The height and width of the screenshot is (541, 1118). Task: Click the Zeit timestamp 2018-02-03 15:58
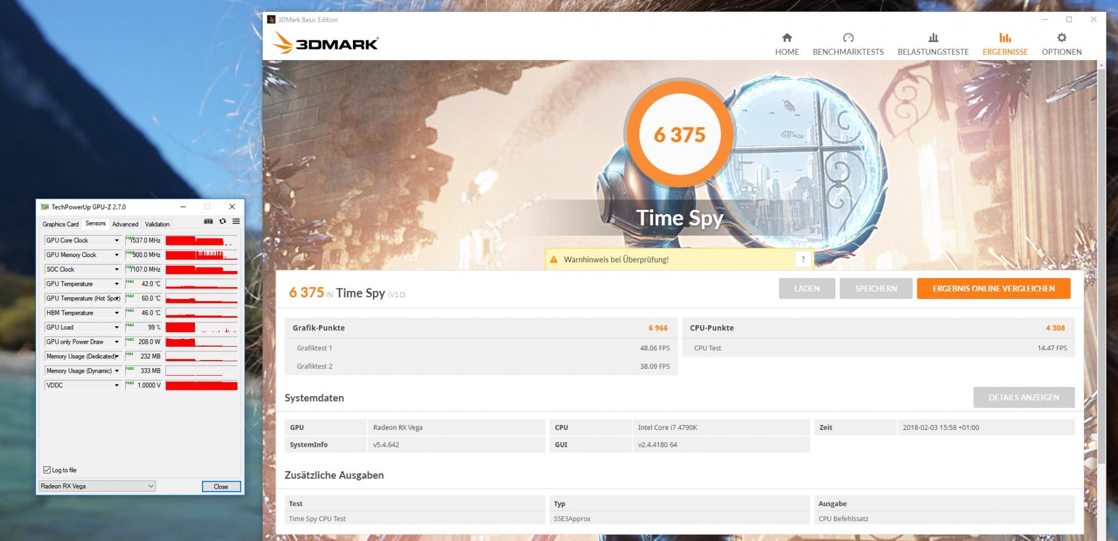point(941,428)
